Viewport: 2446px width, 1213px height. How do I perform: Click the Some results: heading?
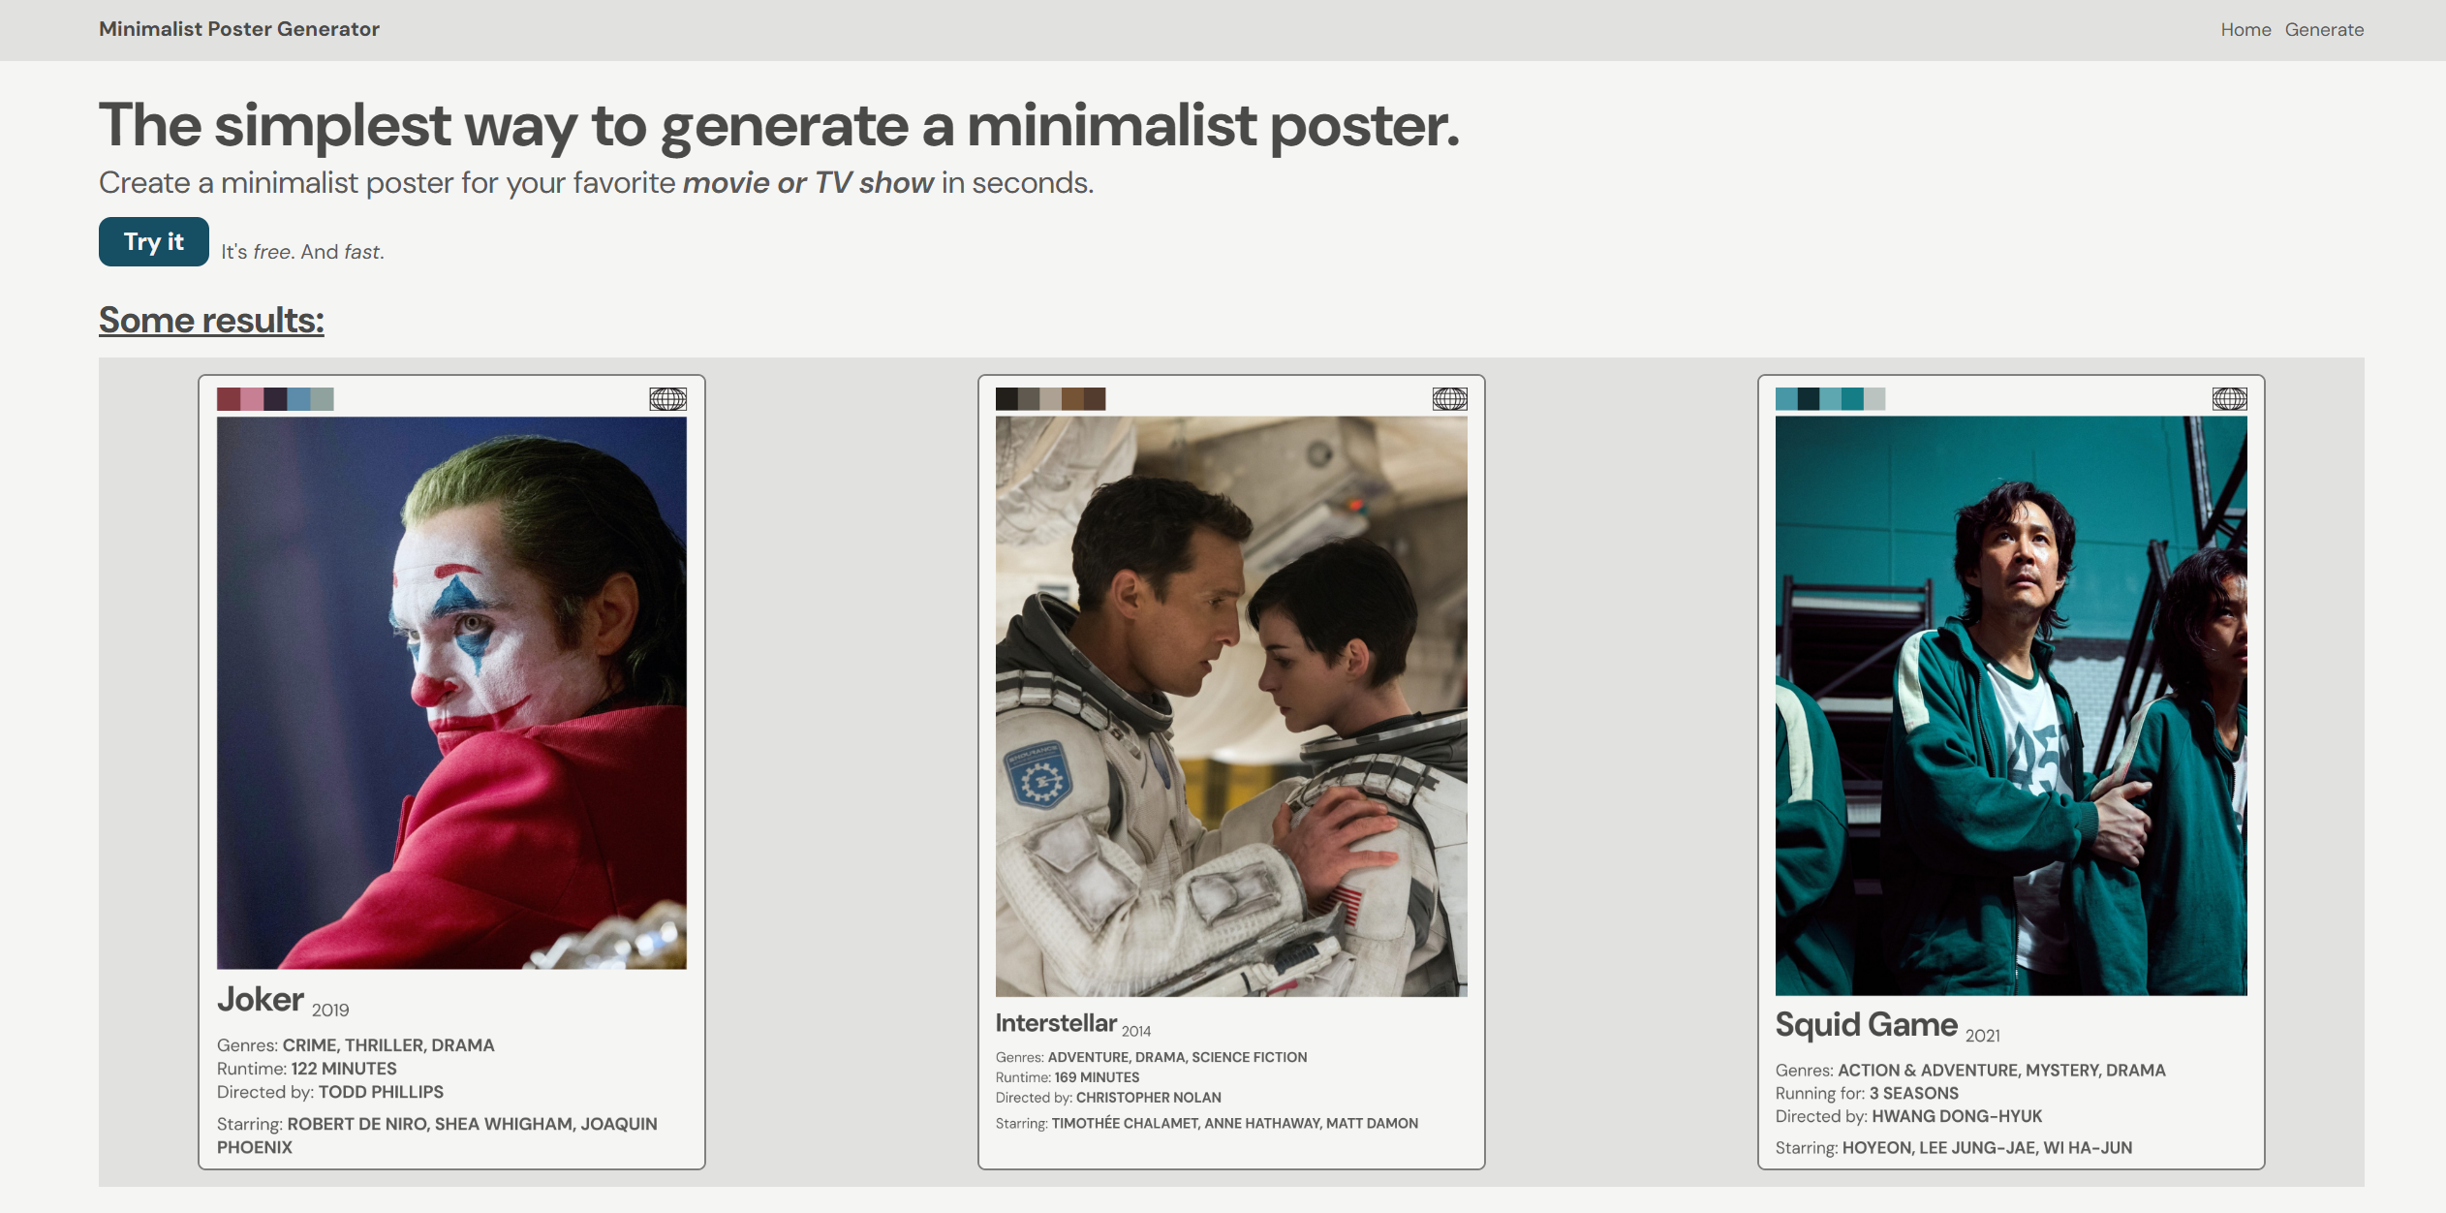point(211,320)
